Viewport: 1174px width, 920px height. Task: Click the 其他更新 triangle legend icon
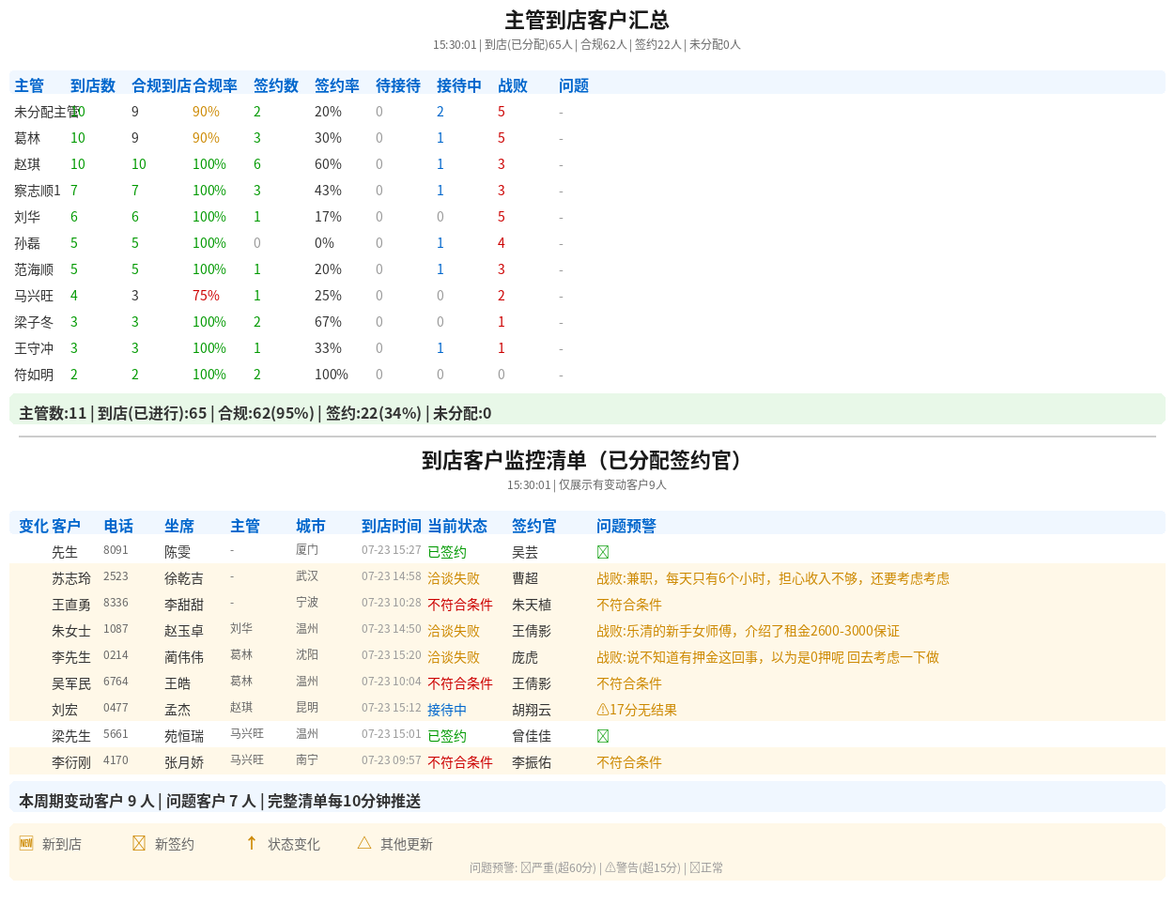364,843
